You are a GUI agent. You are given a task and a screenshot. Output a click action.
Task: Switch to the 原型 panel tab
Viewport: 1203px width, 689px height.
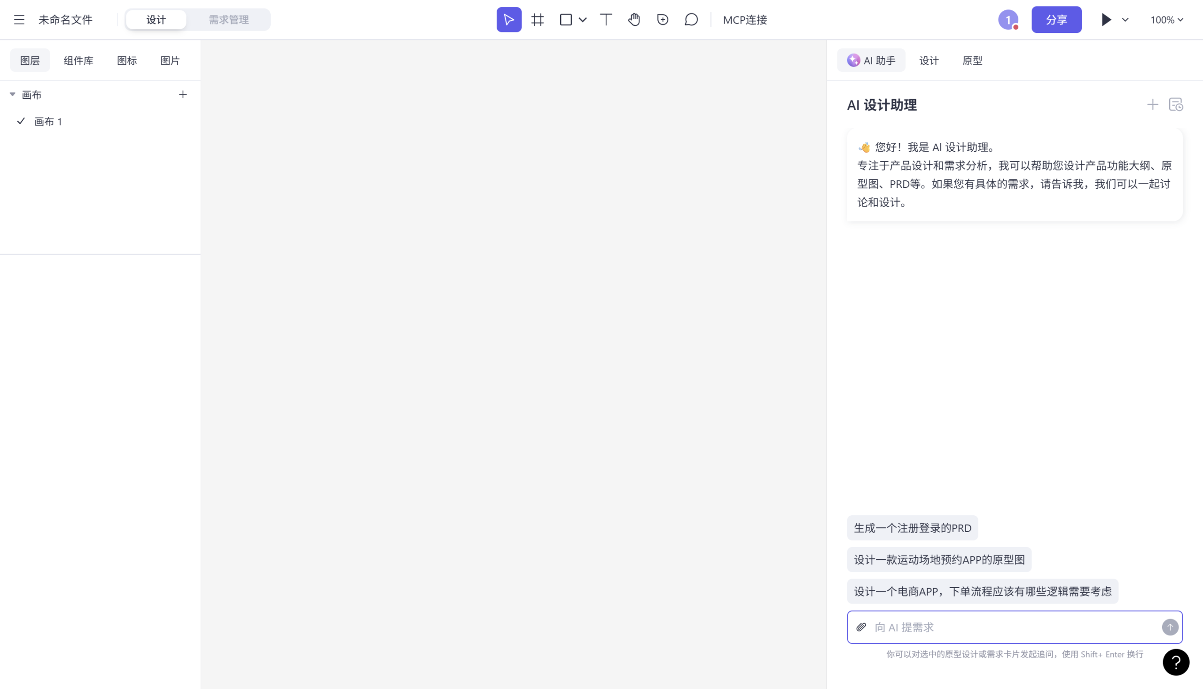tap(972, 60)
